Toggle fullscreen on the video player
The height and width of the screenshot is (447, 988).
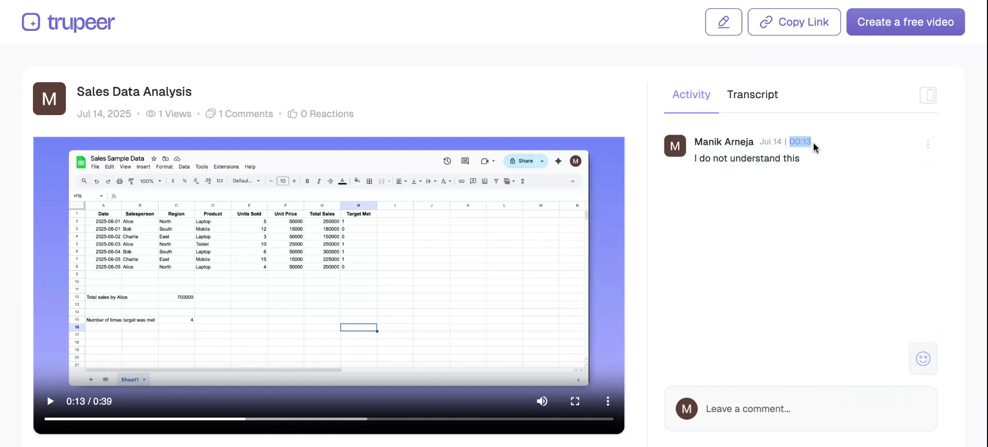click(575, 401)
